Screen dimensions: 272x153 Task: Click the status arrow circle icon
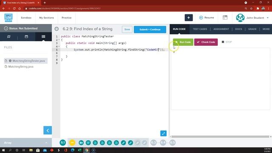[6, 28]
